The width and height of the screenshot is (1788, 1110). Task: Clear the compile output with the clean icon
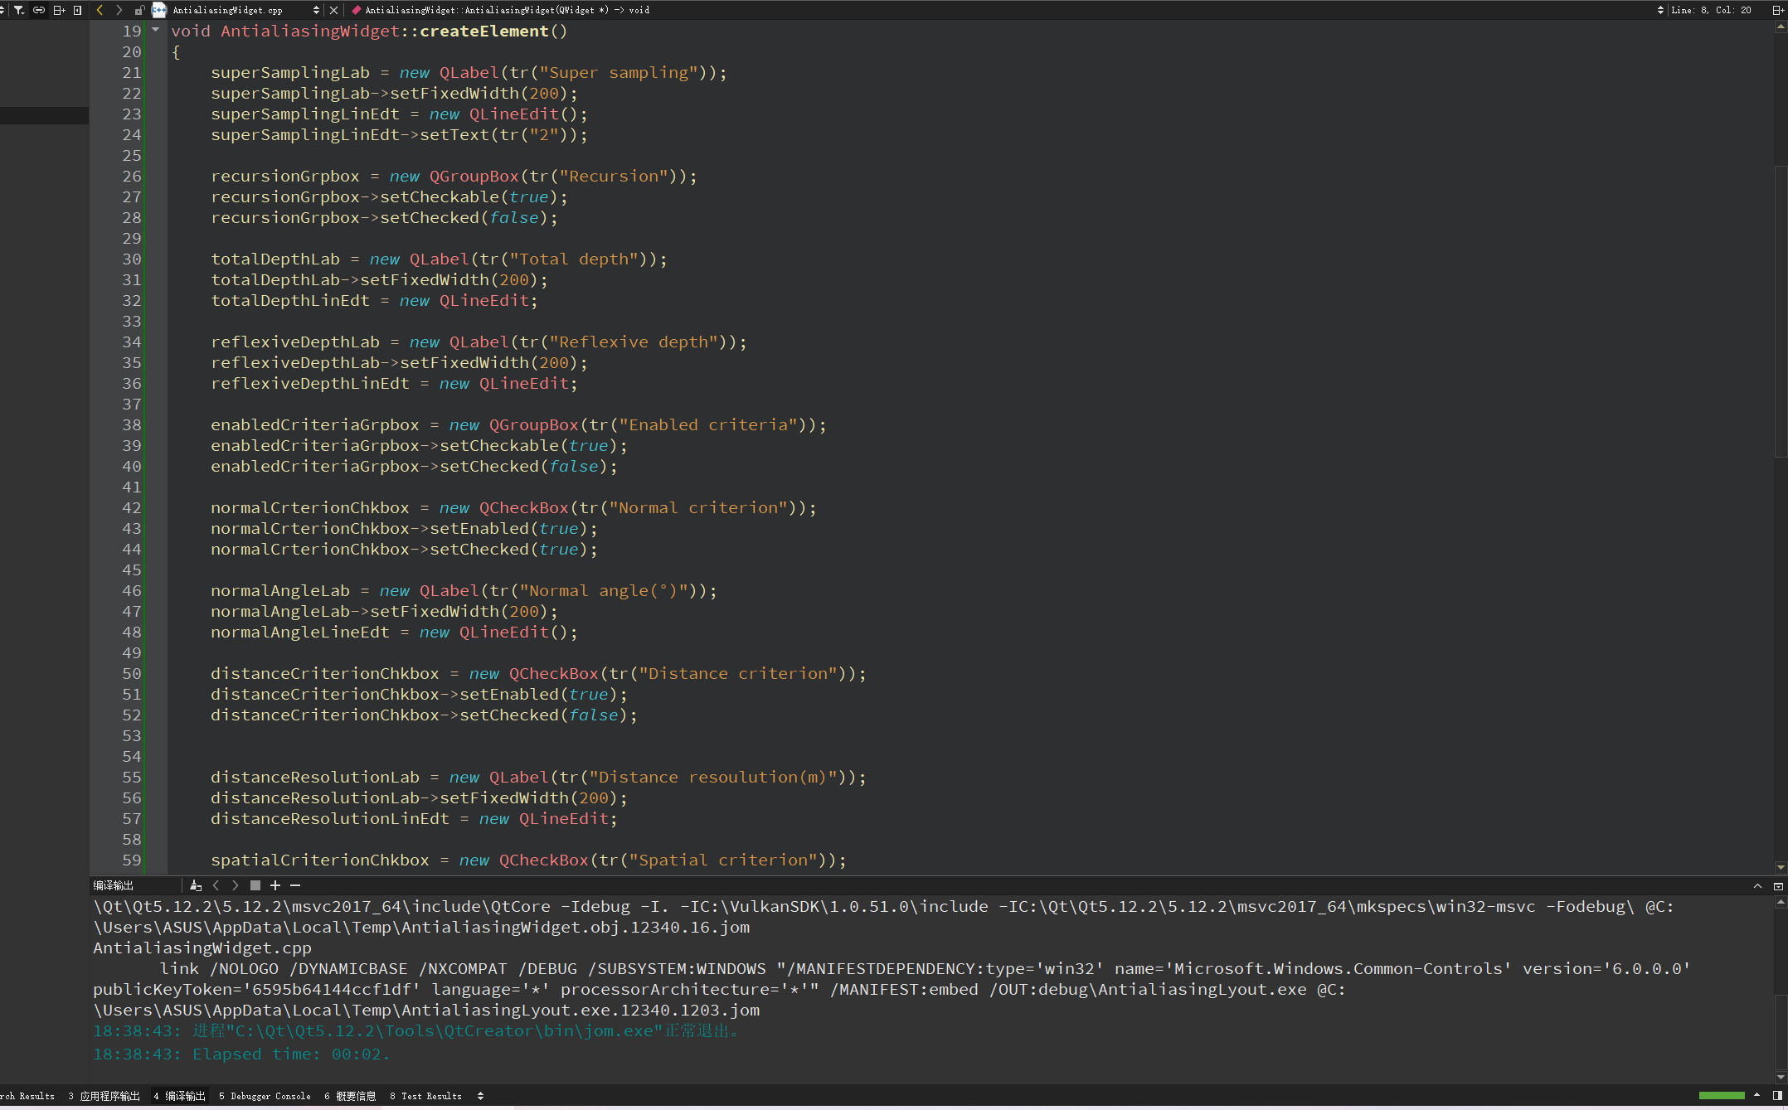pyautogui.click(x=196, y=886)
